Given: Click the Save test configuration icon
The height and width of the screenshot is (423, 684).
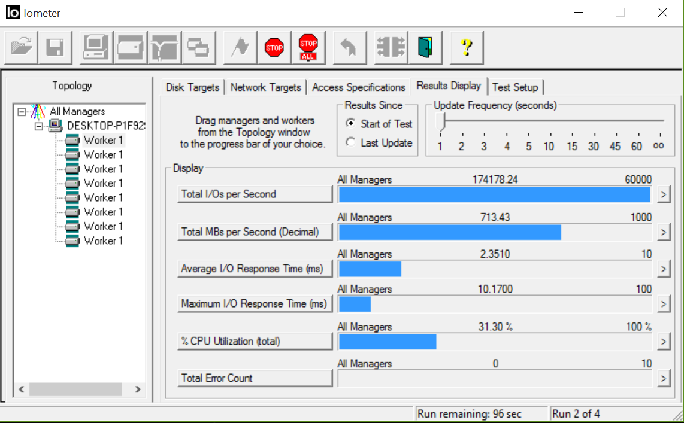Looking at the screenshot, I should tap(55, 47).
